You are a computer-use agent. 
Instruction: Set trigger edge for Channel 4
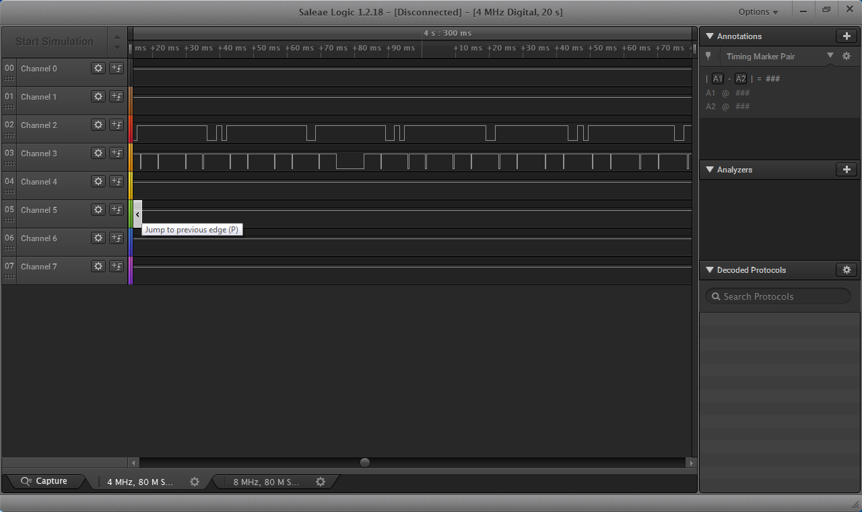coord(117,181)
